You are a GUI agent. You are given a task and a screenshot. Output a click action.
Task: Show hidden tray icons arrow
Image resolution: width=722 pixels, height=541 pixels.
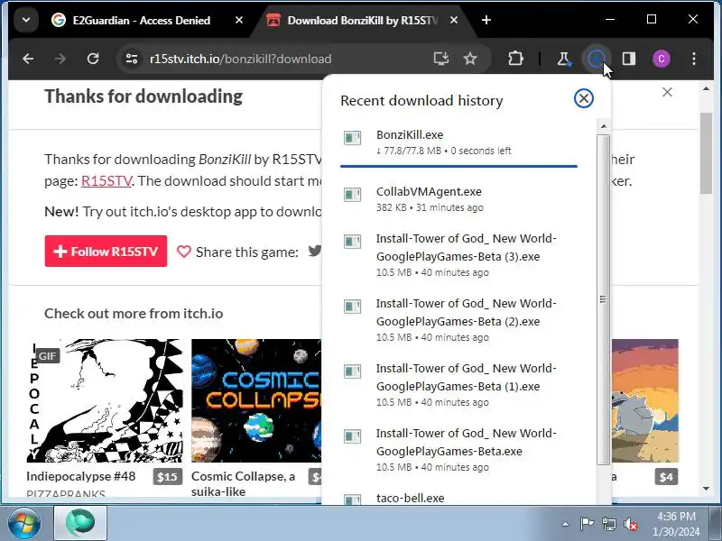coord(566,524)
